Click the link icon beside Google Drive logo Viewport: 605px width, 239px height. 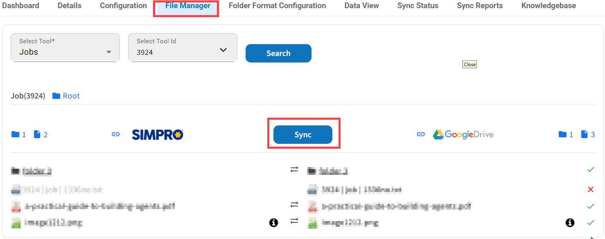pyautogui.click(x=421, y=134)
